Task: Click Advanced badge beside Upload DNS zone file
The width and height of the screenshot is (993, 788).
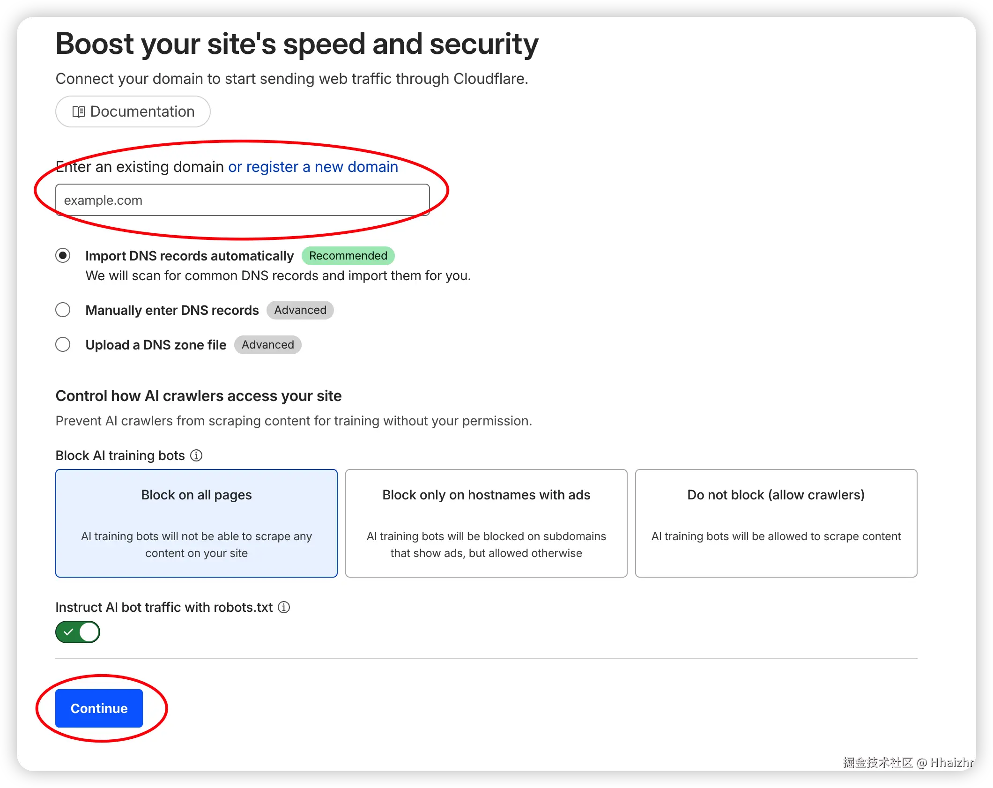Action: (267, 345)
